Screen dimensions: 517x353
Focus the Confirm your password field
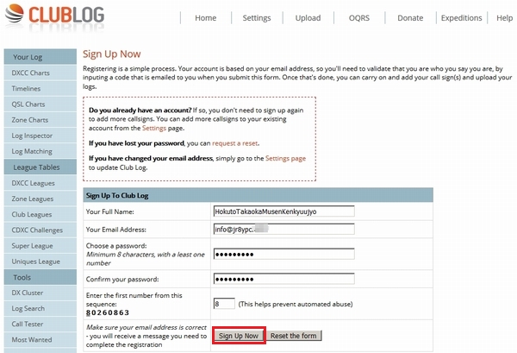[x=283, y=279]
